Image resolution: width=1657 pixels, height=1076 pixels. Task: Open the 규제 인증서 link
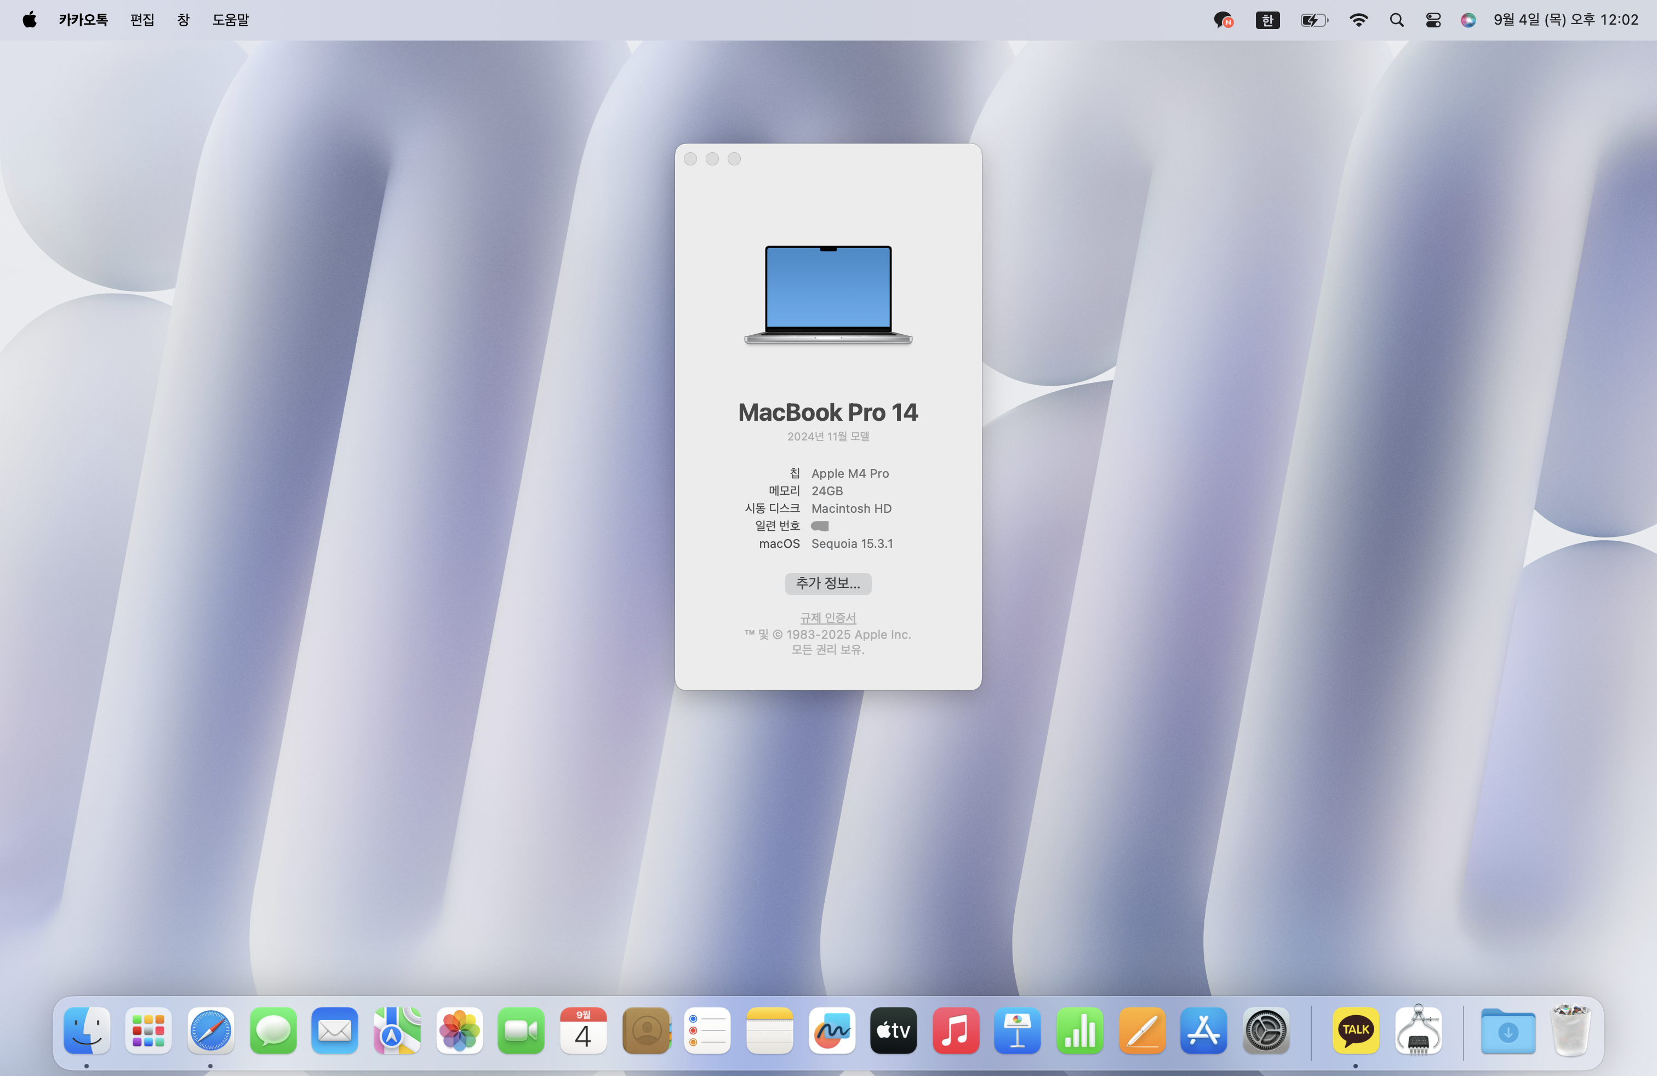pos(828,617)
